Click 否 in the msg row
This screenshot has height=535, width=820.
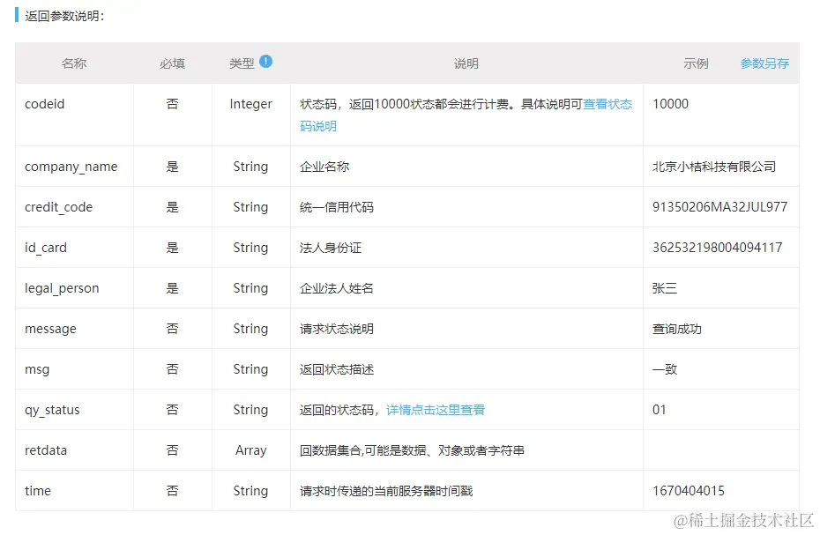pyautogui.click(x=173, y=370)
